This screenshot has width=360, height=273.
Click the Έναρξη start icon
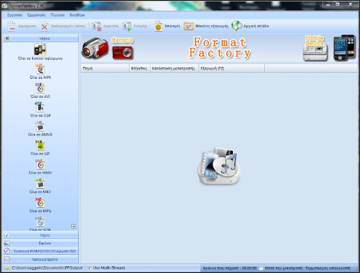pos(127,26)
